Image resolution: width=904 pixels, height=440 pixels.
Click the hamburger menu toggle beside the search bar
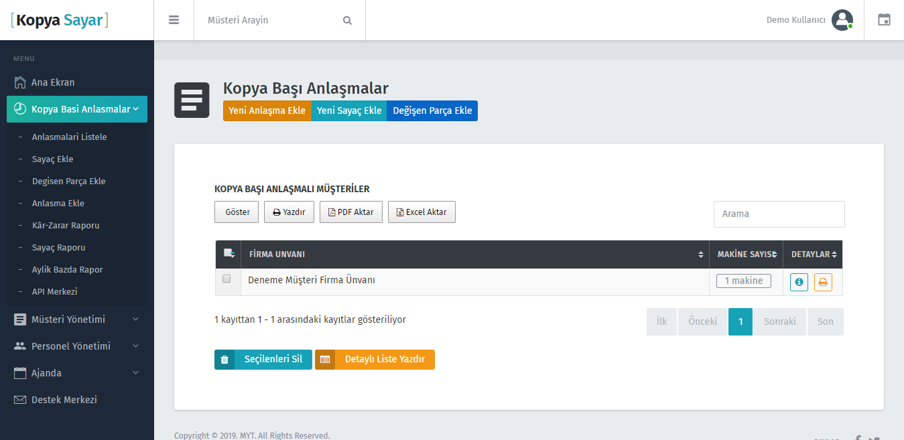174,19
